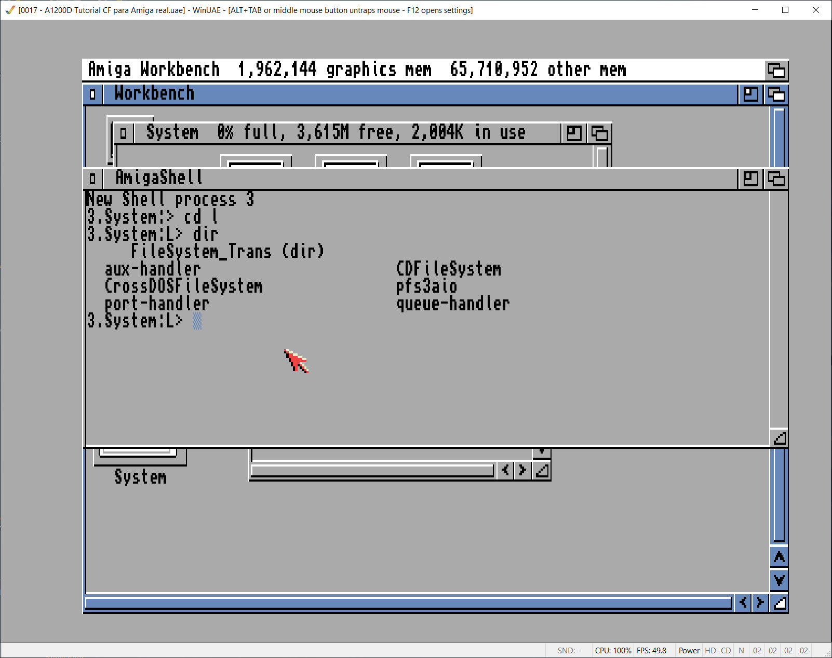Viewport: 832px width, 658px height.
Task: Click the CrossDOSFileSystem file name
Action: point(184,286)
